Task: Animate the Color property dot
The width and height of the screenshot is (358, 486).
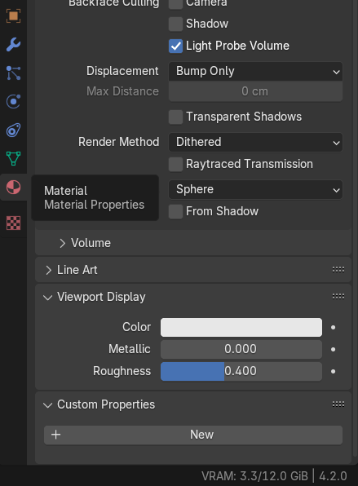Action: coord(334,327)
